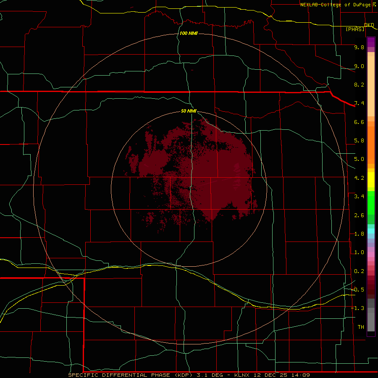Click the 100 NMI range ring label

[x=189, y=33]
